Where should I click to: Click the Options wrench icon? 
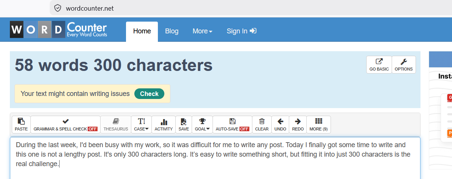click(403, 64)
